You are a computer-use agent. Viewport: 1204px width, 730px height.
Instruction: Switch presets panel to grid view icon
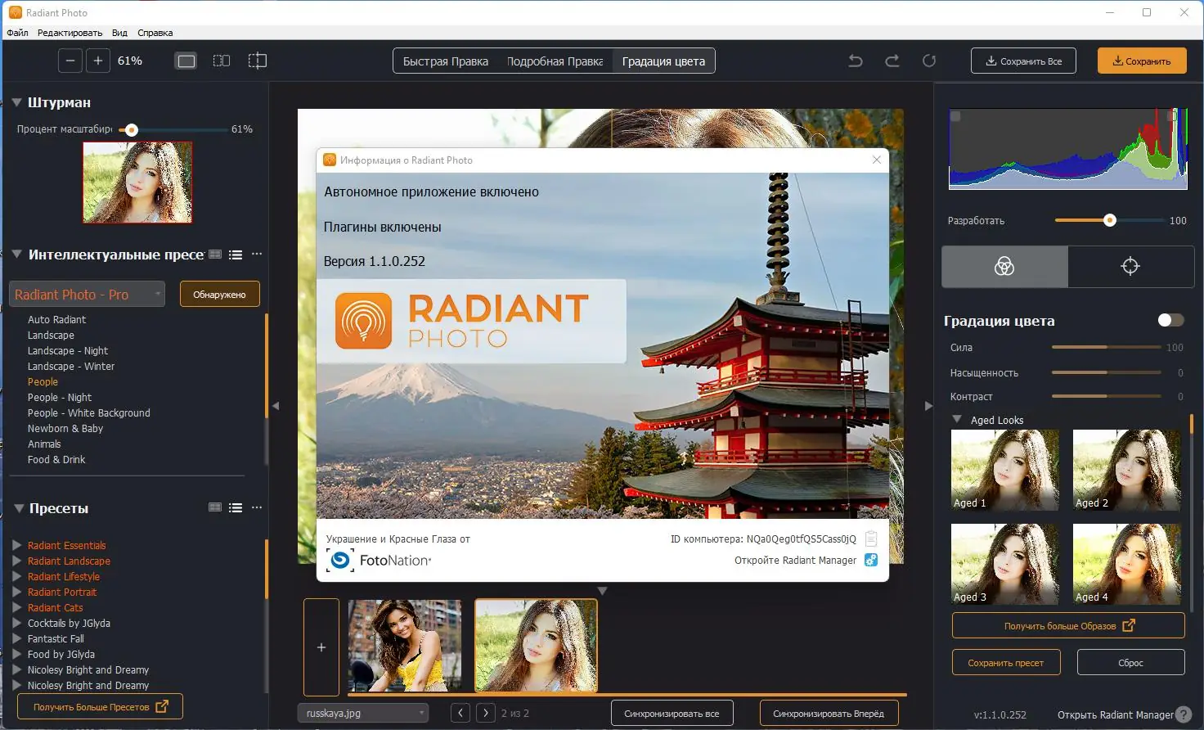215,507
